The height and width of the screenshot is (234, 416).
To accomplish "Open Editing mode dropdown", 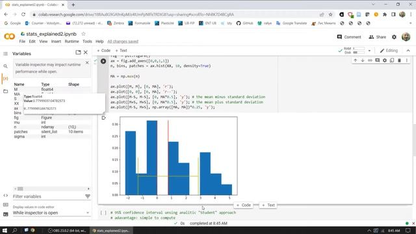I will point(389,51).
